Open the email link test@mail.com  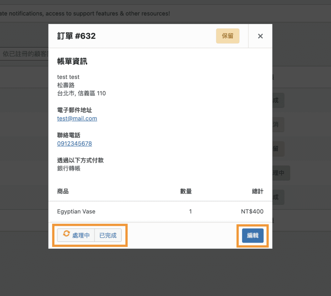pyautogui.click(x=77, y=118)
